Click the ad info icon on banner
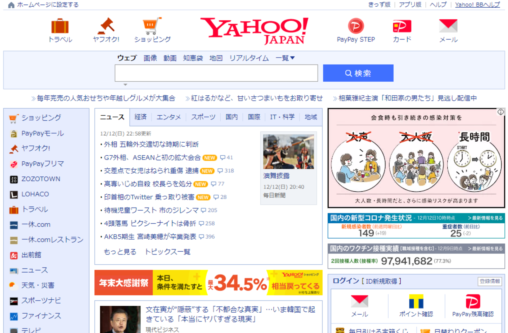 click(501, 112)
